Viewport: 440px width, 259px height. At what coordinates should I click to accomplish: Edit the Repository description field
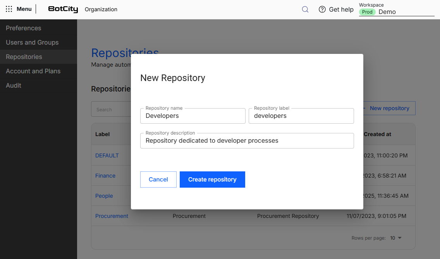tap(247, 140)
